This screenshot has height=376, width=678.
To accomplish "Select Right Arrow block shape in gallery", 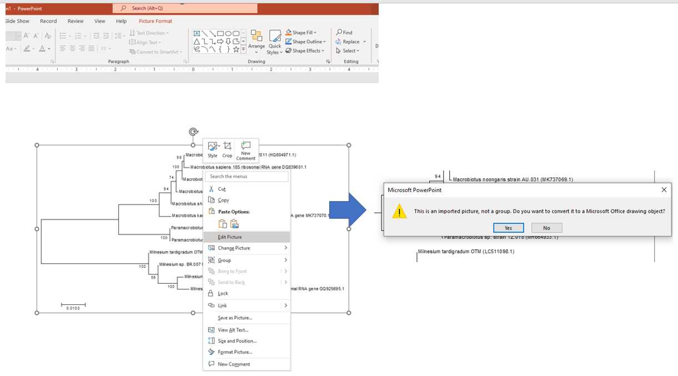I will point(220,42).
